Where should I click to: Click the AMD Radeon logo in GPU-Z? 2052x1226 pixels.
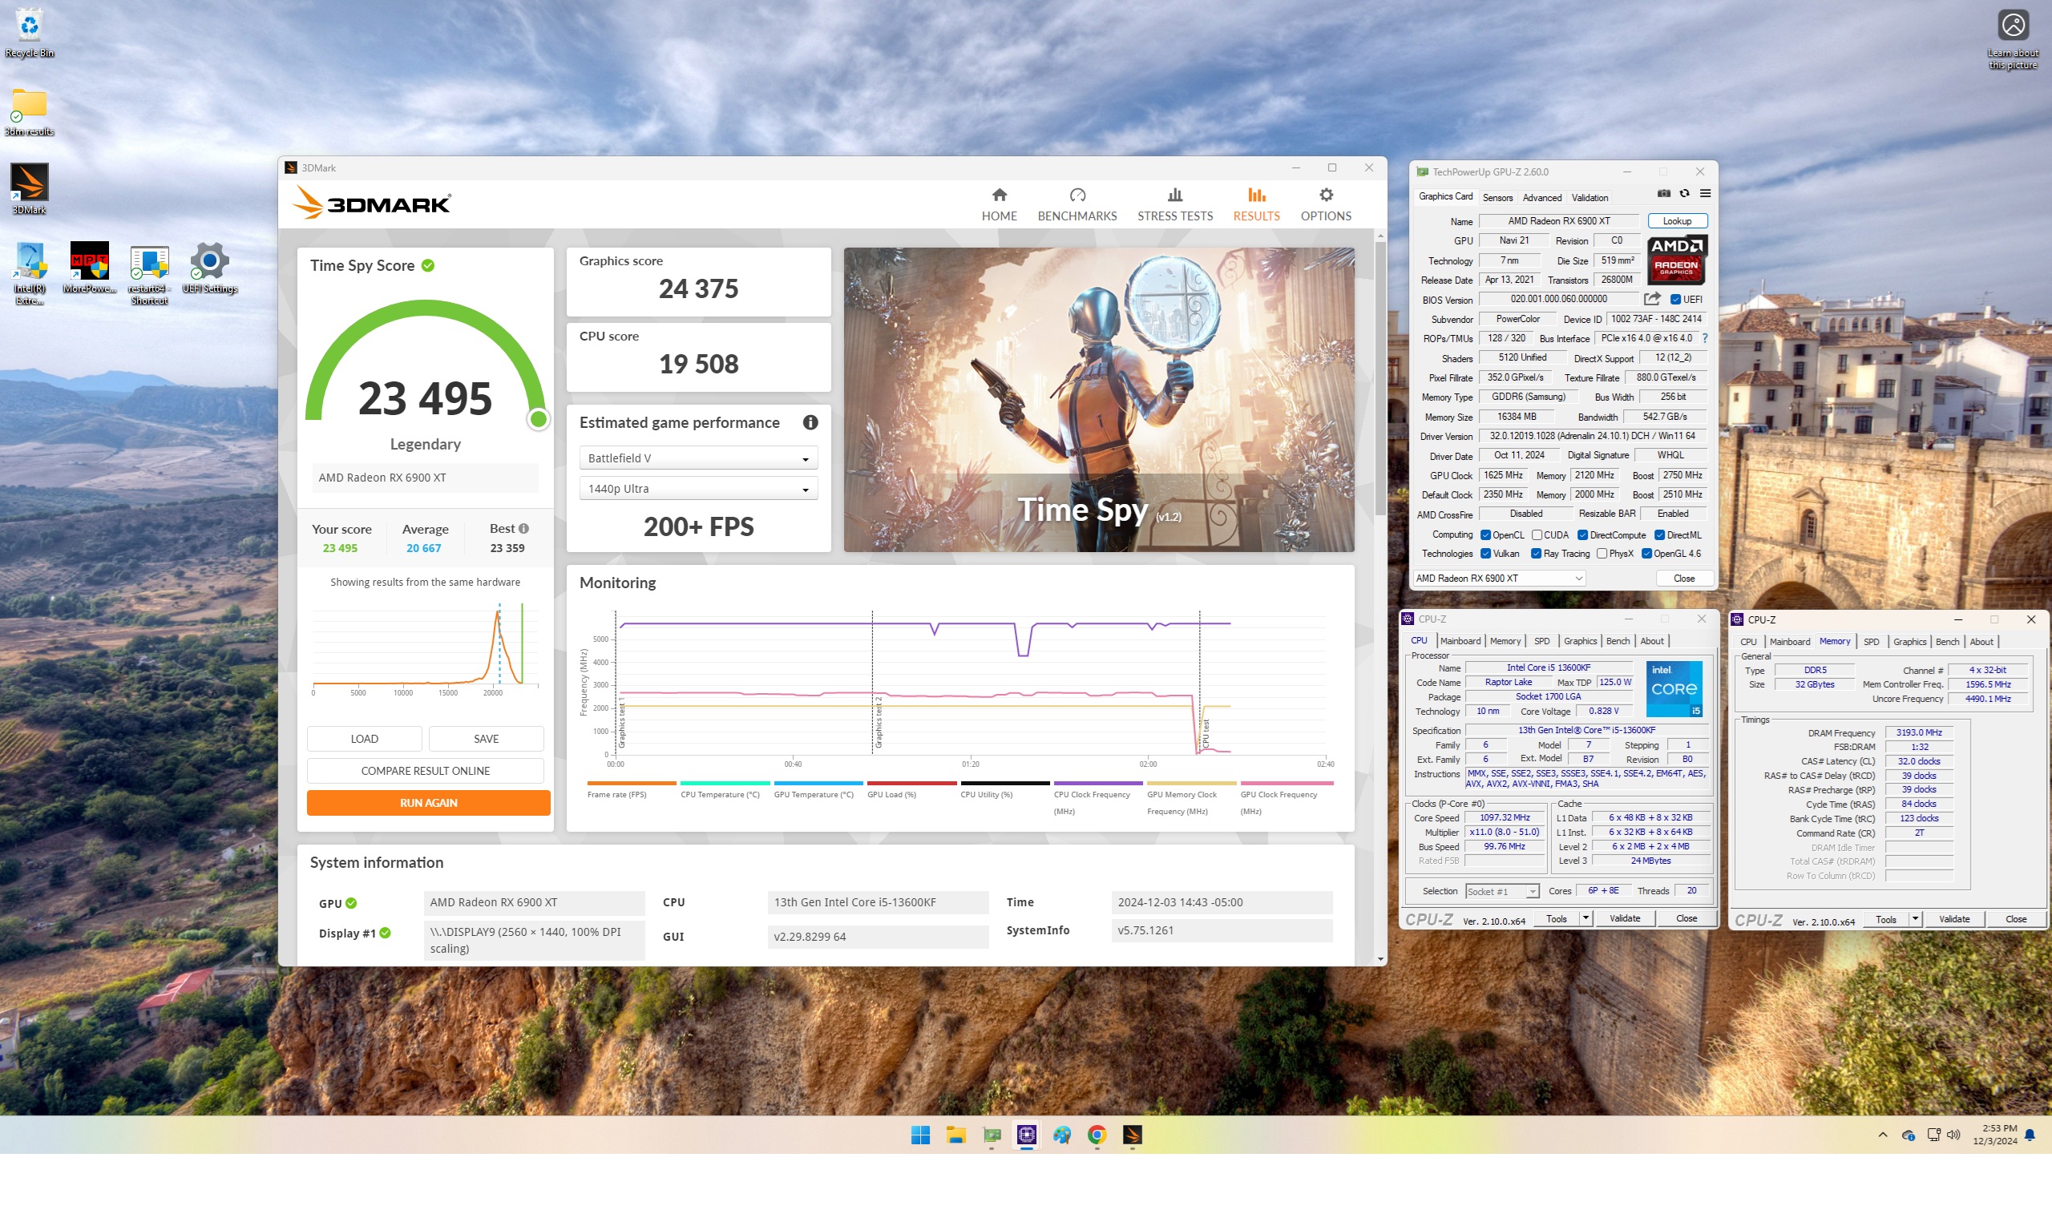point(1677,260)
